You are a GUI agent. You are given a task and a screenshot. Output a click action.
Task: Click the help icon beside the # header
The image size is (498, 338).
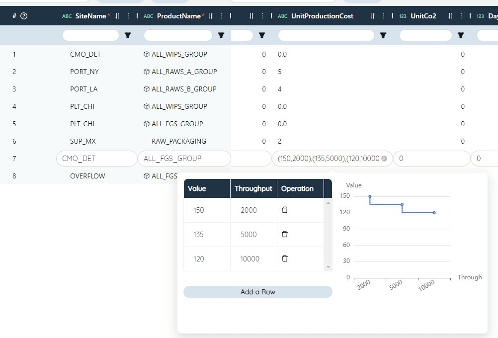[24, 16]
